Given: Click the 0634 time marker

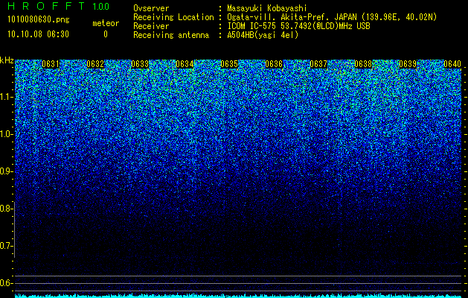Looking at the screenshot, I should 185,64.
